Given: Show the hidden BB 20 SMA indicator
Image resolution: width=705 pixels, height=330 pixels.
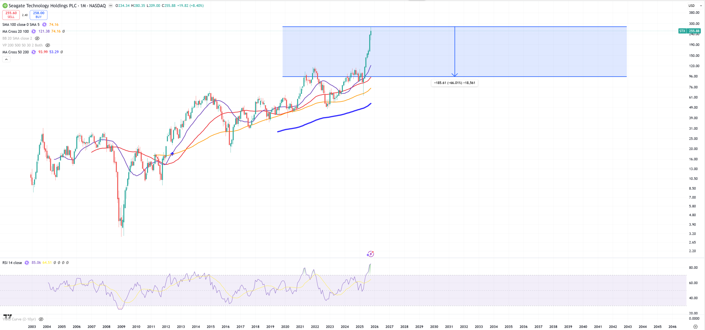Looking at the screenshot, I should point(37,38).
